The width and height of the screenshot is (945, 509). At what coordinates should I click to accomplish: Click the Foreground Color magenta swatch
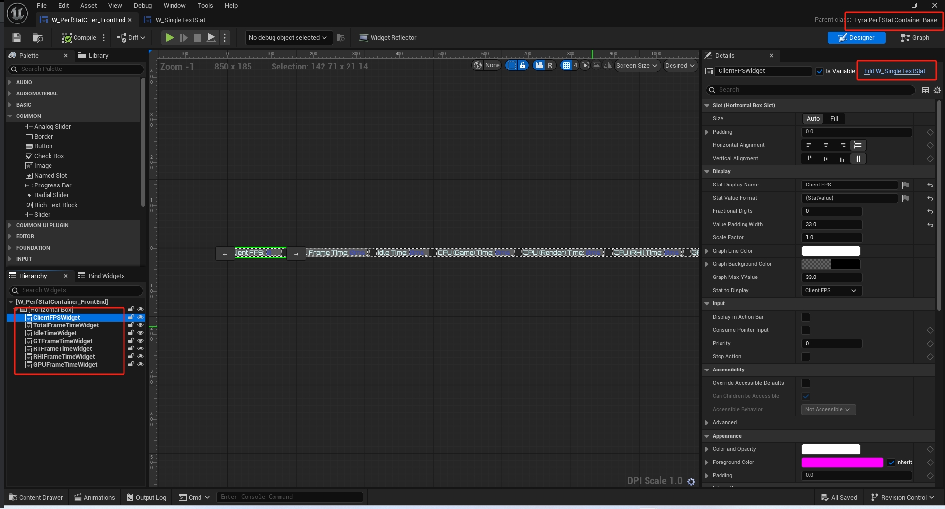(x=842, y=463)
